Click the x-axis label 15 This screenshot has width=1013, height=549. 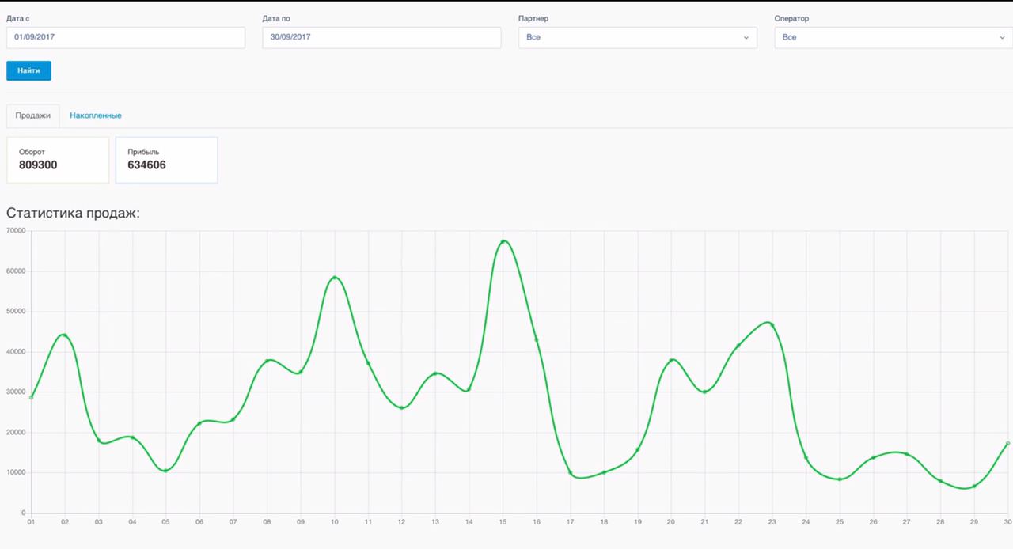coord(503,522)
